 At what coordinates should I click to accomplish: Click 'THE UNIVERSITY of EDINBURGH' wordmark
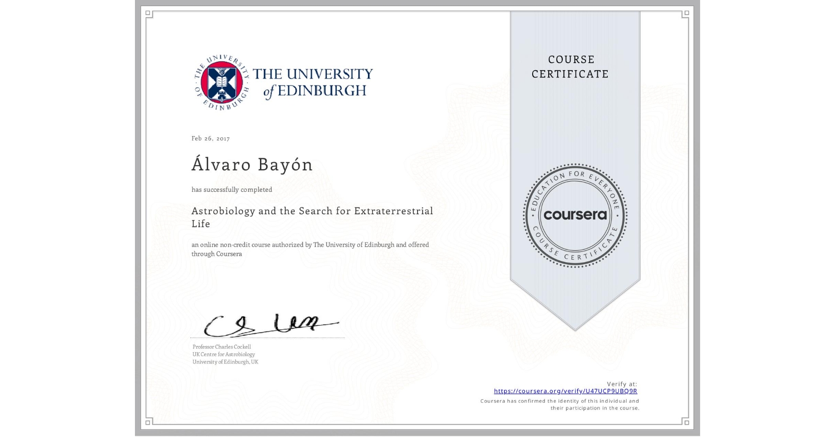click(313, 83)
